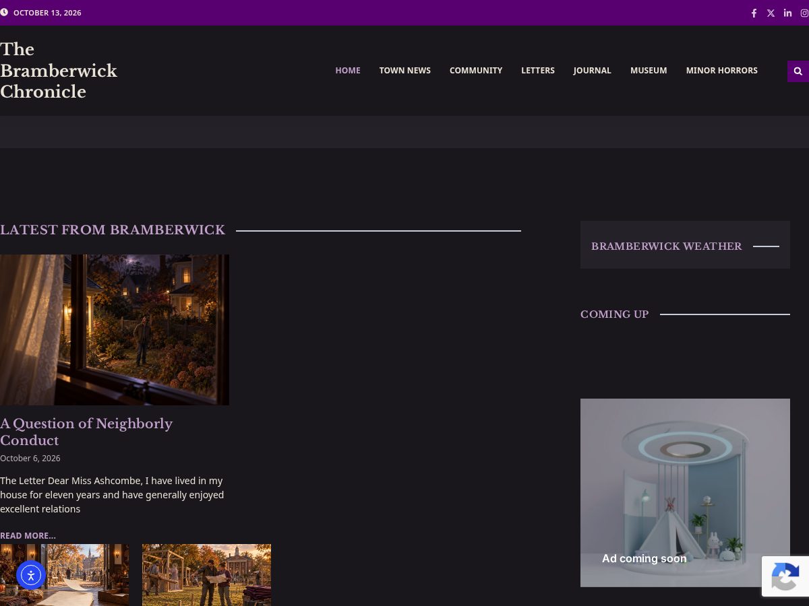Open the X (Twitter) social icon
809x606 pixels.
tap(771, 13)
